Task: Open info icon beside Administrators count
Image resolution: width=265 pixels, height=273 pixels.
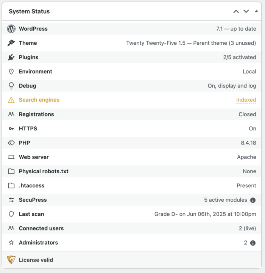Action: (253, 243)
